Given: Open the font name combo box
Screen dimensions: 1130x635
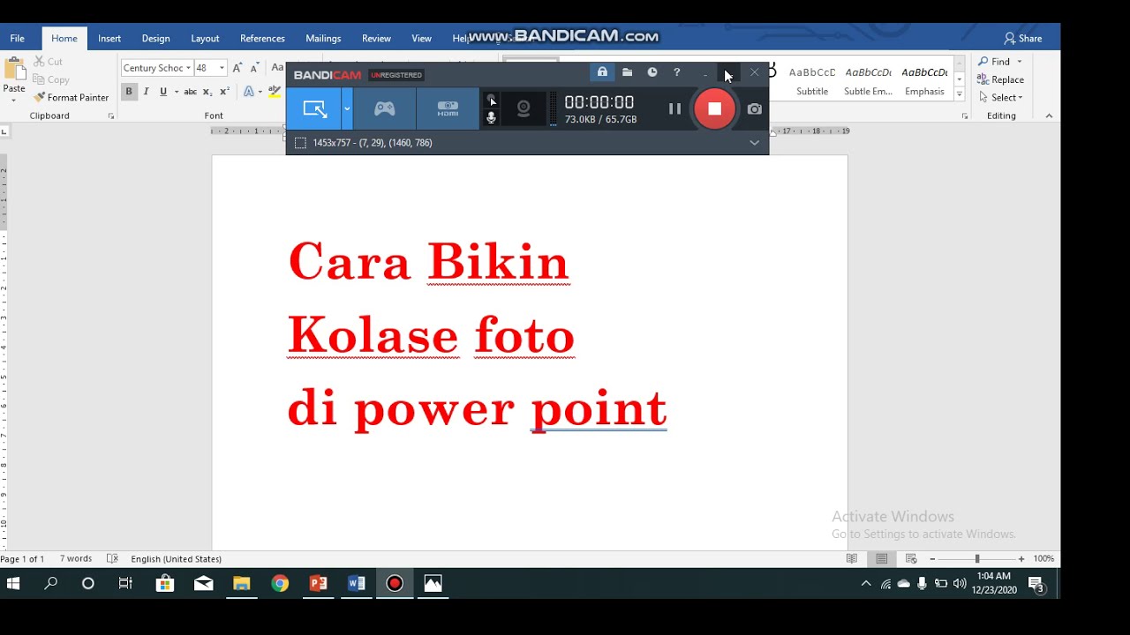Looking at the screenshot, I should tap(157, 68).
